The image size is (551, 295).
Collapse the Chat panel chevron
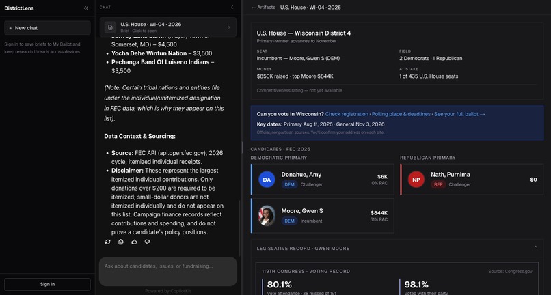(x=232, y=7)
